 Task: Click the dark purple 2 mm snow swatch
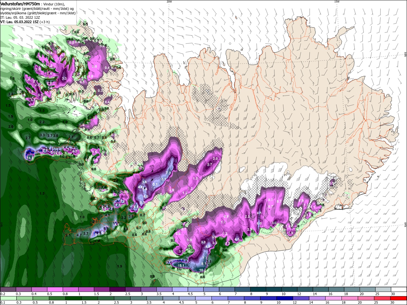[x=117, y=289]
